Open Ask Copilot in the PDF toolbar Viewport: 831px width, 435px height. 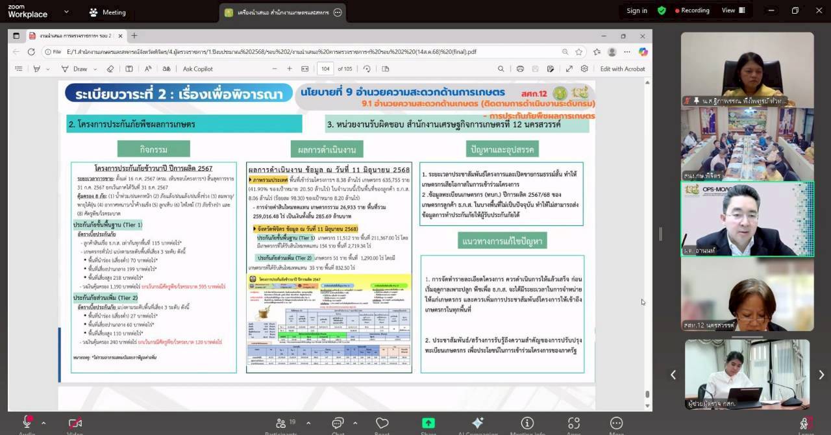pyautogui.click(x=198, y=68)
